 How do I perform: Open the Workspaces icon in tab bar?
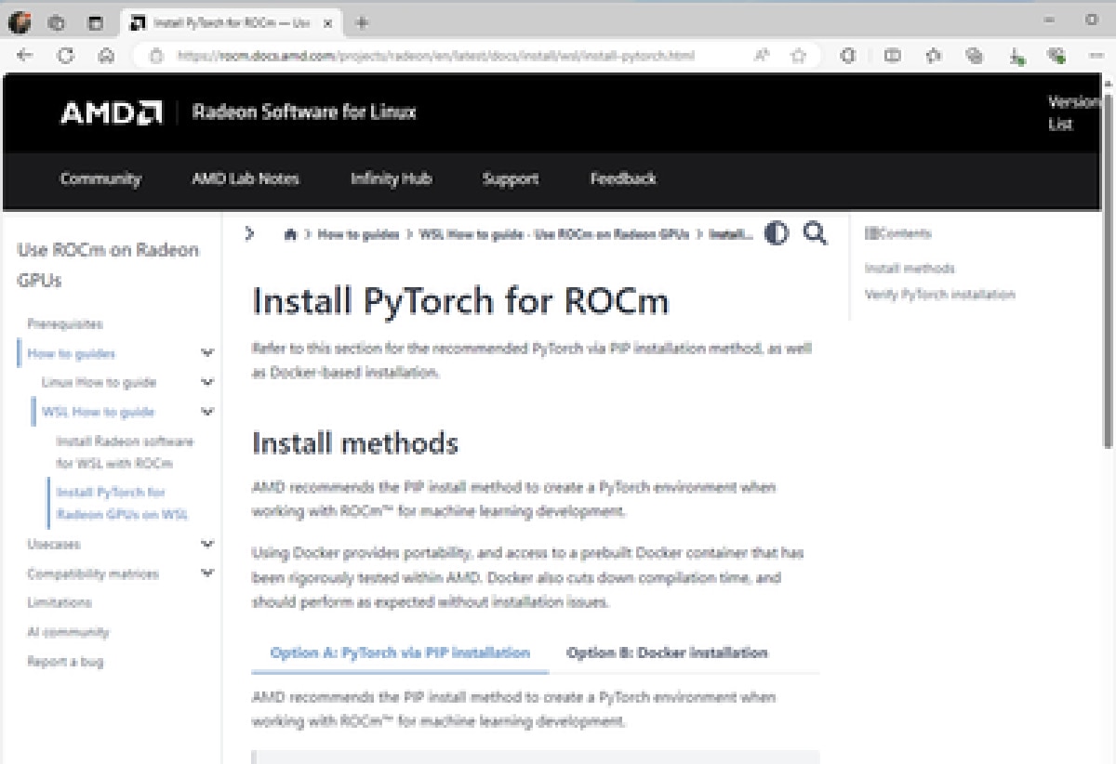[57, 22]
